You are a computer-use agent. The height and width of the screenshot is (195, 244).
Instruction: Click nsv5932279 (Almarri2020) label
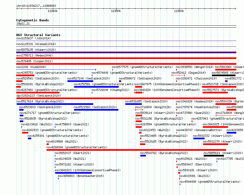[223, 141]
